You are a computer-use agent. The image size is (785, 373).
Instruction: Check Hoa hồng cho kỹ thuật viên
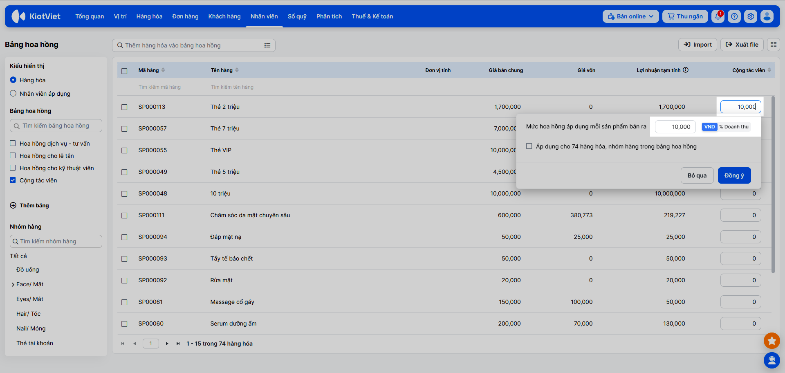pyautogui.click(x=13, y=168)
